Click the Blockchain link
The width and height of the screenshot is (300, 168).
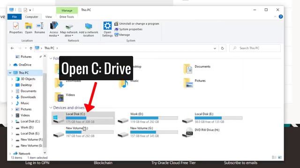103,163
